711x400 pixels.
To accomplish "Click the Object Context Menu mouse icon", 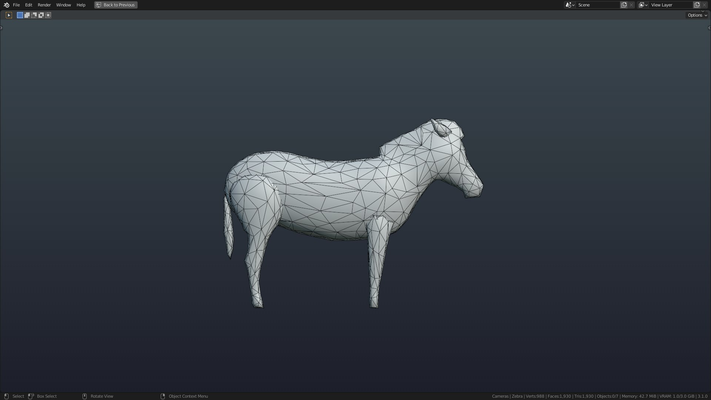I will (x=163, y=396).
